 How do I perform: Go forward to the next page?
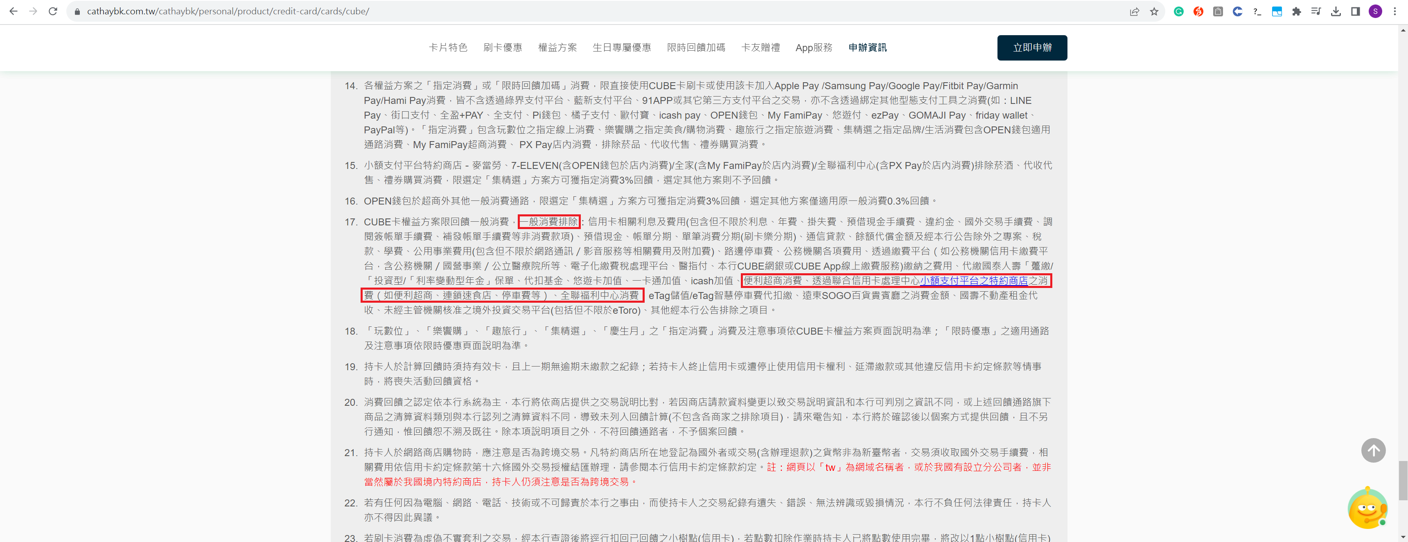33,11
